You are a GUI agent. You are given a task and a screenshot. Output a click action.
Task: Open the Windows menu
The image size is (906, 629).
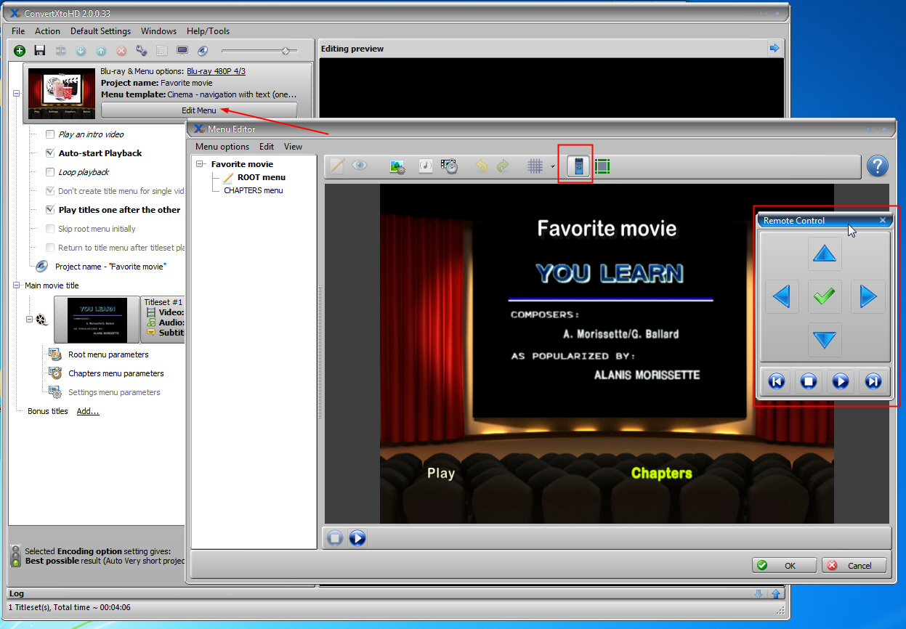(x=158, y=31)
